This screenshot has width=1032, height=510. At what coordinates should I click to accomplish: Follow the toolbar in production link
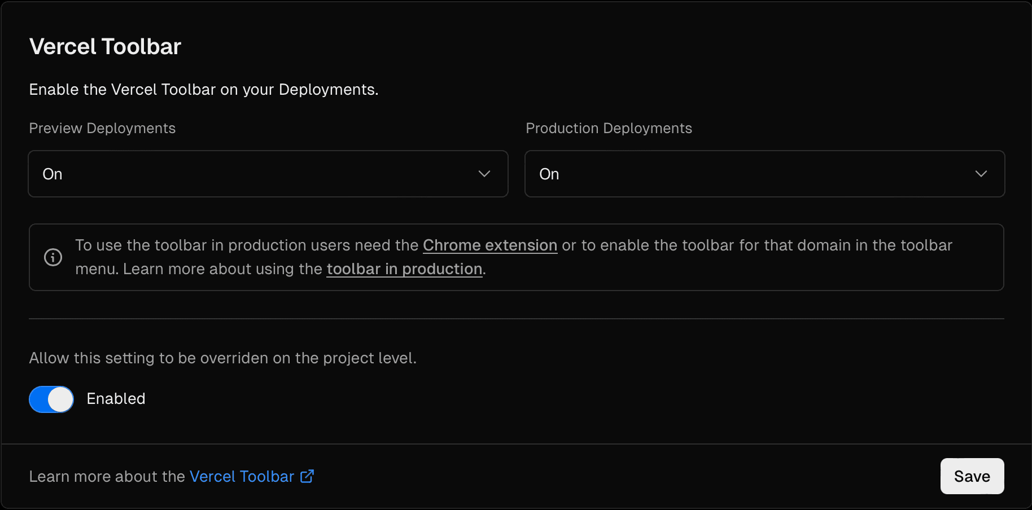tap(404, 269)
